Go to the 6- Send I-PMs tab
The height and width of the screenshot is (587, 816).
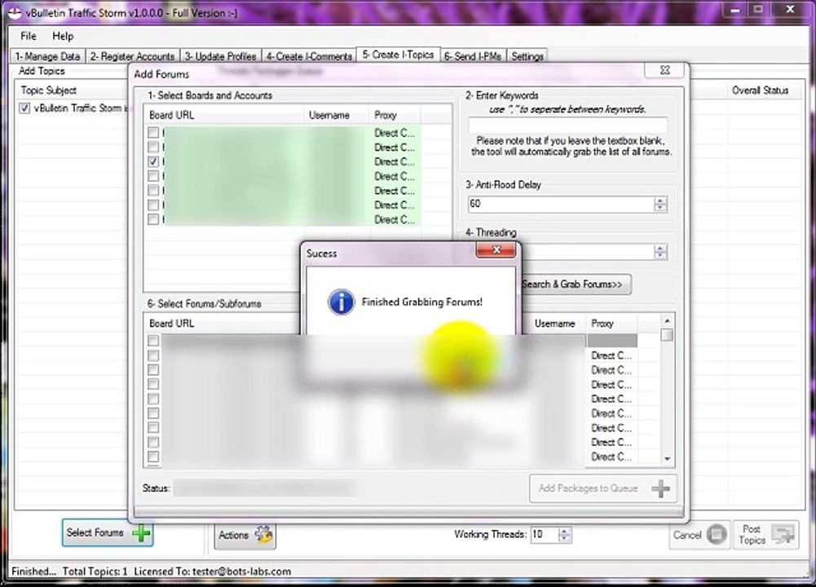coord(473,56)
